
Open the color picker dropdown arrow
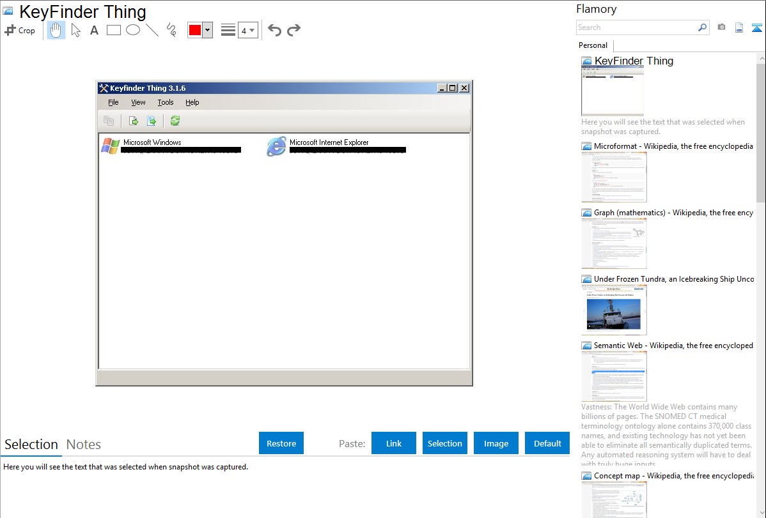tap(208, 30)
